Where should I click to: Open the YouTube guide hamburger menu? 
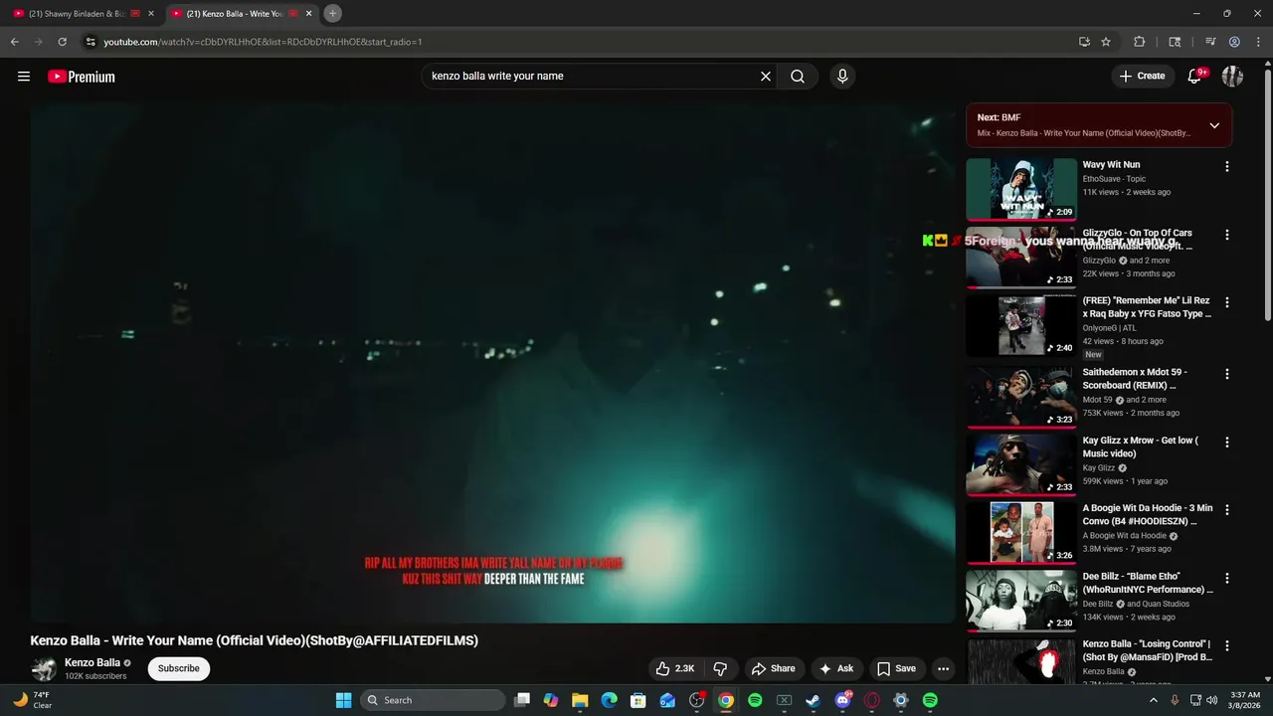(24, 77)
